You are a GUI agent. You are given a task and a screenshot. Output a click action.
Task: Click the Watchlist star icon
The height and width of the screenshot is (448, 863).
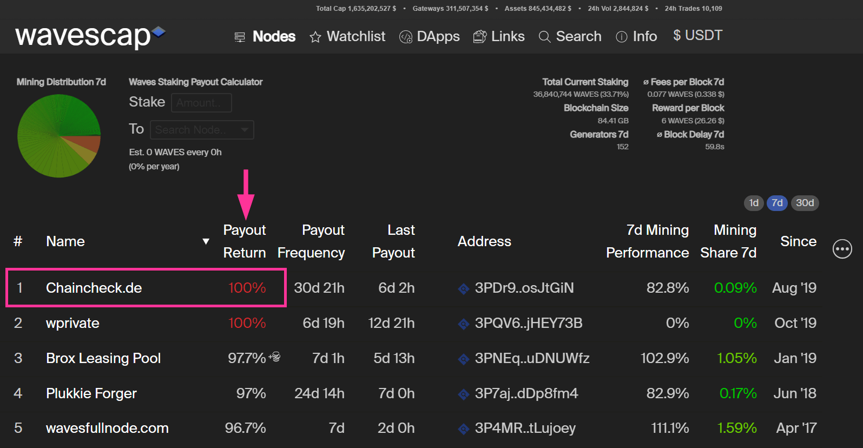[x=315, y=37]
